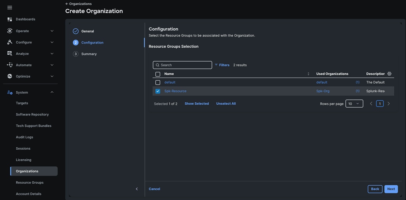
Task: Focus the resource groups Search field
Action: pyautogui.click(x=182, y=65)
